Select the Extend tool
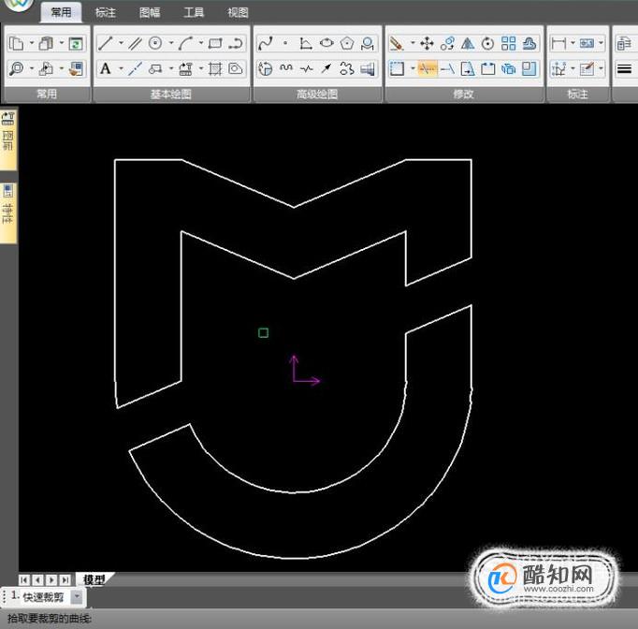 tap(447, 69)
